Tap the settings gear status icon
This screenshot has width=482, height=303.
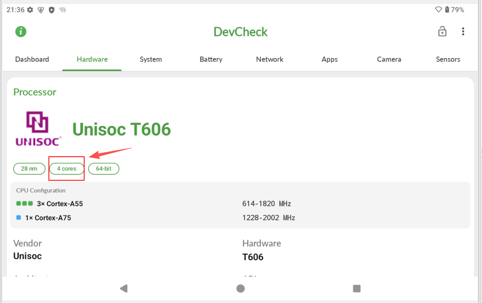click(x=30, y=10)
